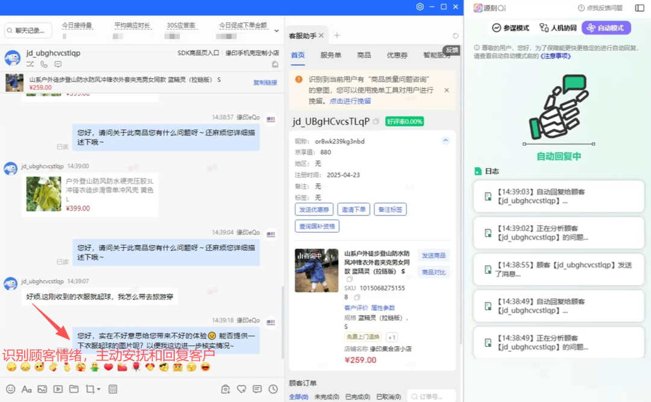
Task: Send a video via play icon
Action: (58, 389)
